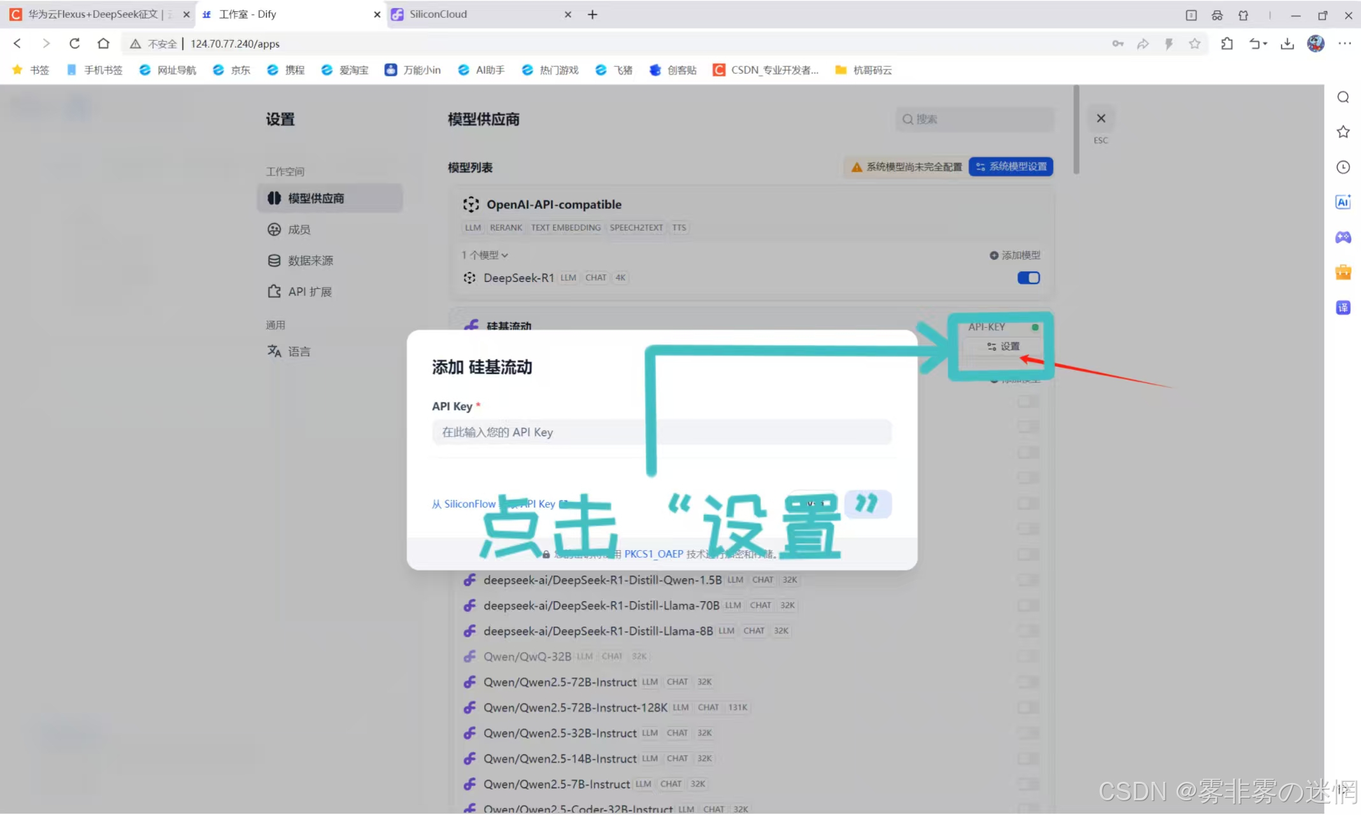
Task: Reload the current page
Action: pyautogui.click(x=75, y=43)
